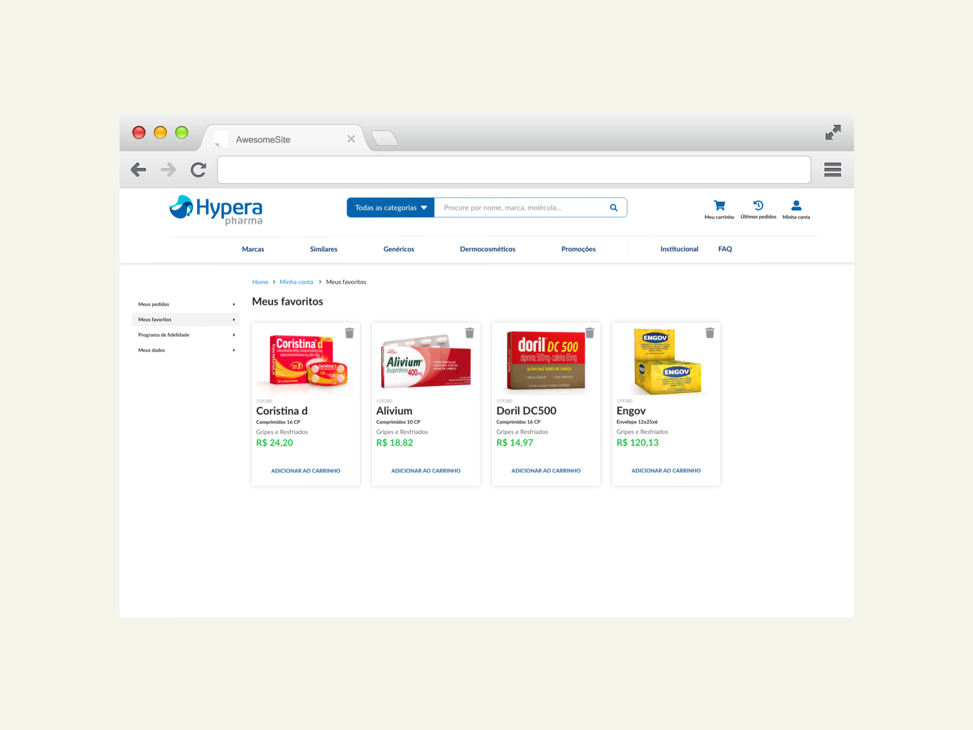Open the shopping cart (Meu carrinho)
The image size is (973, 730).
[x=719, y=206]
